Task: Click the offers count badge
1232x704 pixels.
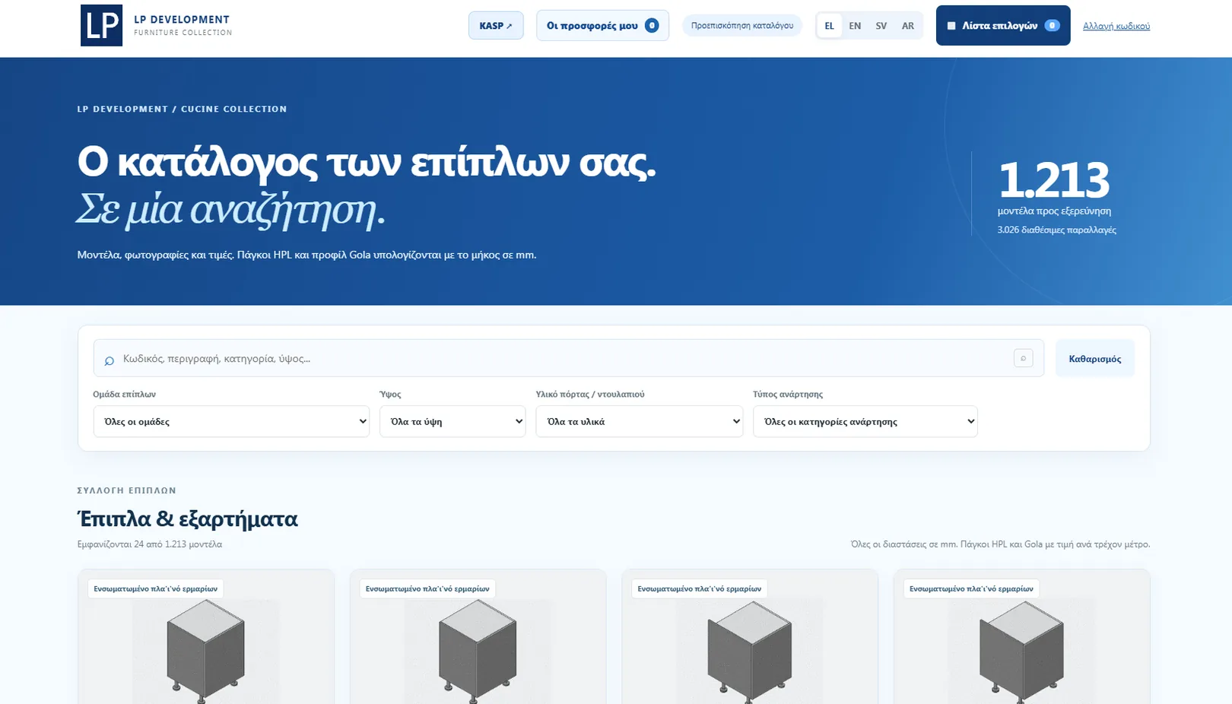Action: point(652,26)
